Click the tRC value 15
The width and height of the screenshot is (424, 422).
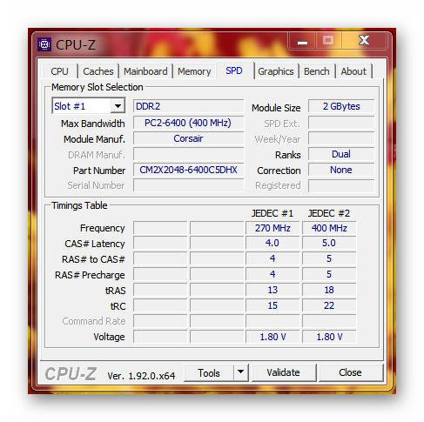(273, 305)
